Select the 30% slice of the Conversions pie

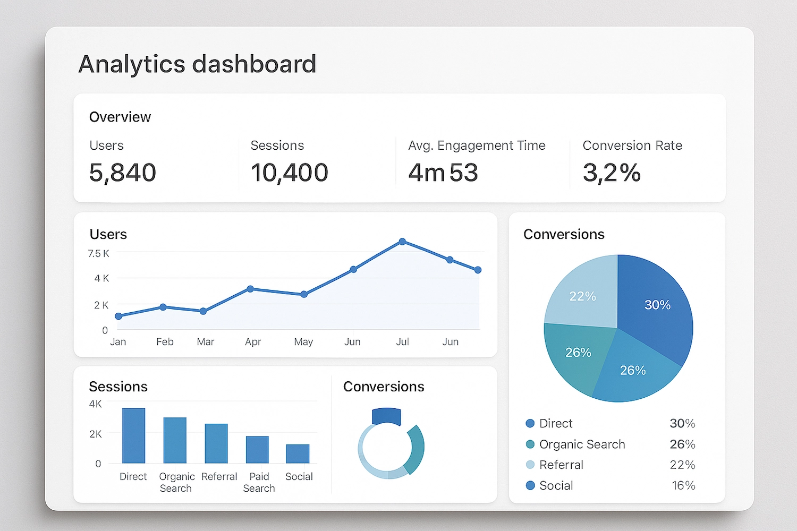(659, 305)
